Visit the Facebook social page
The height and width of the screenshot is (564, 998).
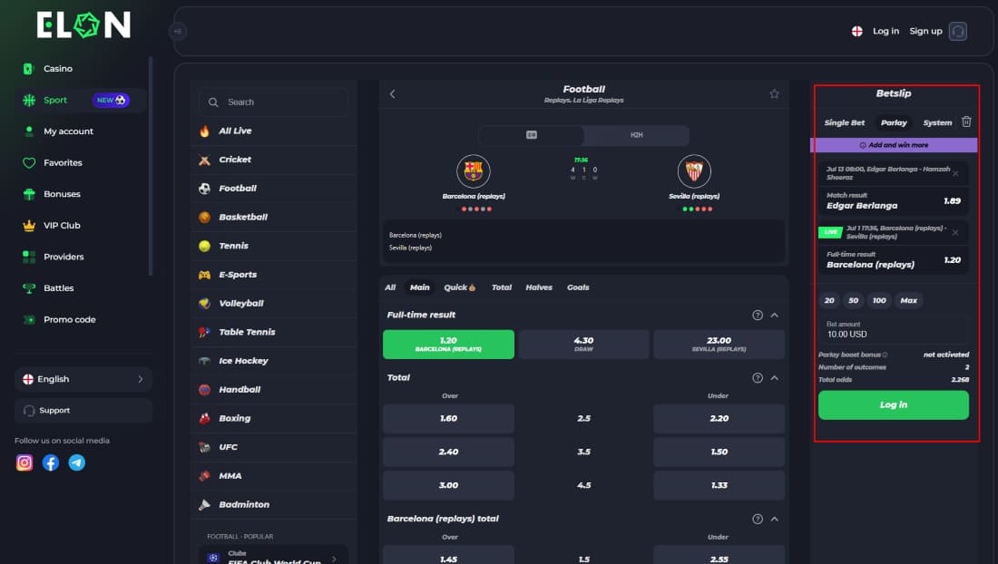(51, 463)
